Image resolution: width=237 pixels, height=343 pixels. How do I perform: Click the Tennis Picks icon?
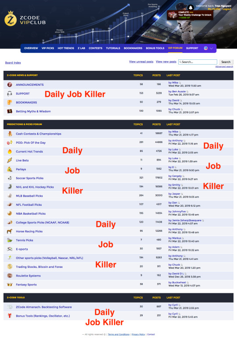click(10, 240)
